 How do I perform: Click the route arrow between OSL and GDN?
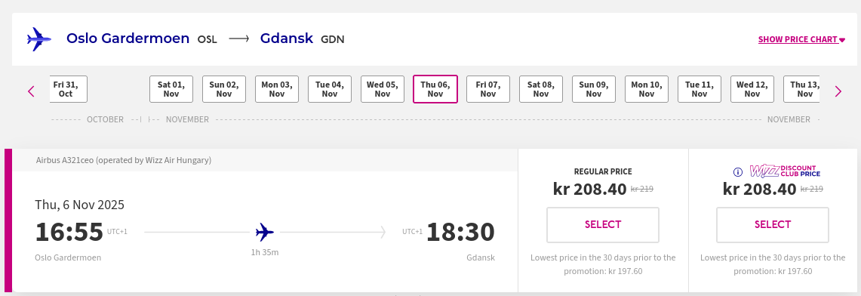coord(239,39)
